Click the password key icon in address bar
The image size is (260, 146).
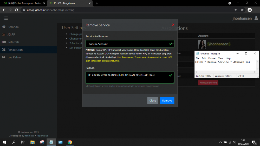click(236, 10)
